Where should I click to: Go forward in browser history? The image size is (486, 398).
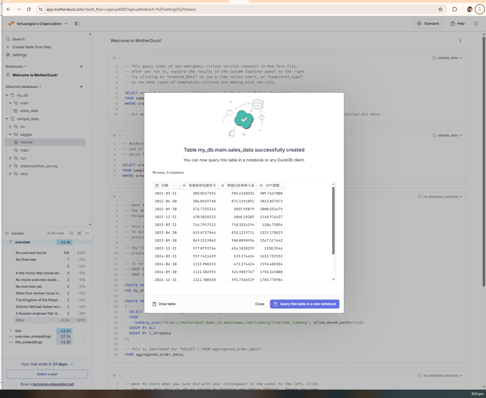19,9
